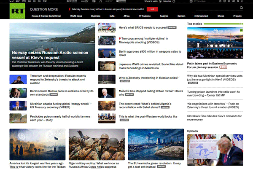Open This is what post-Western world looks like
Screen dimensions: 253x169
pyautogui.click(x=148, y=116)
